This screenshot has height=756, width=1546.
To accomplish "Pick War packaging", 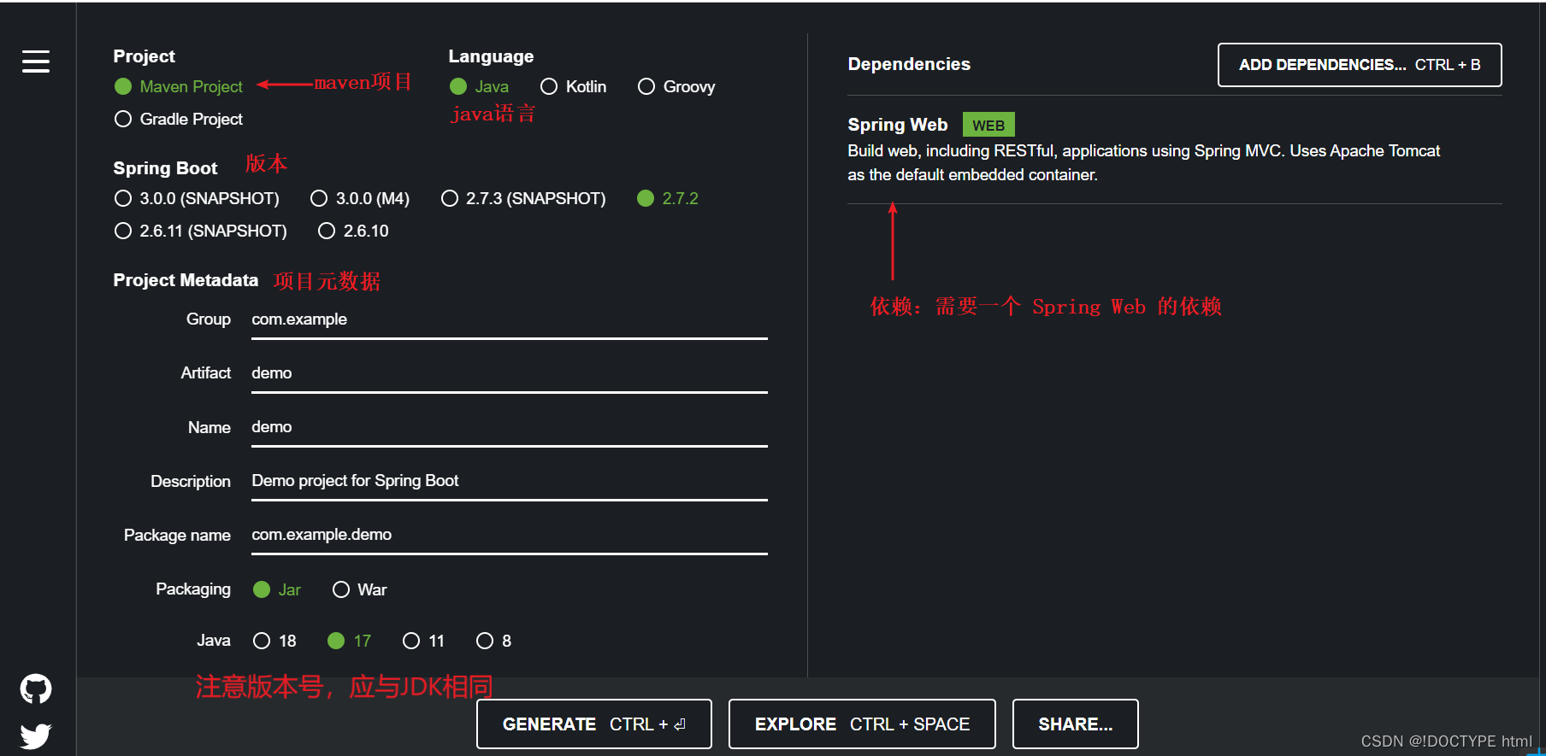I will [x=359, y=589].
